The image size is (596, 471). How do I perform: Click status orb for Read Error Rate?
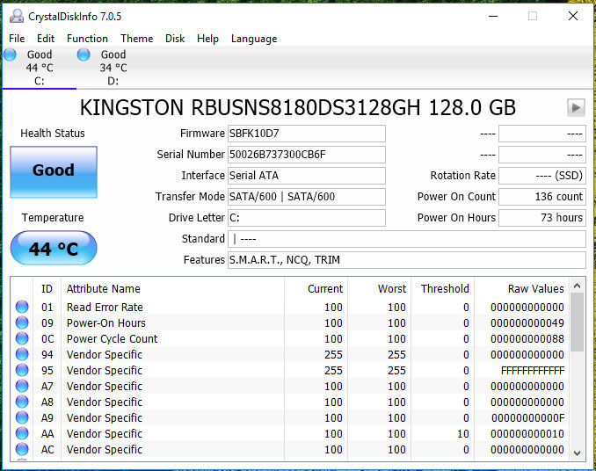click(x=22, y=307)
